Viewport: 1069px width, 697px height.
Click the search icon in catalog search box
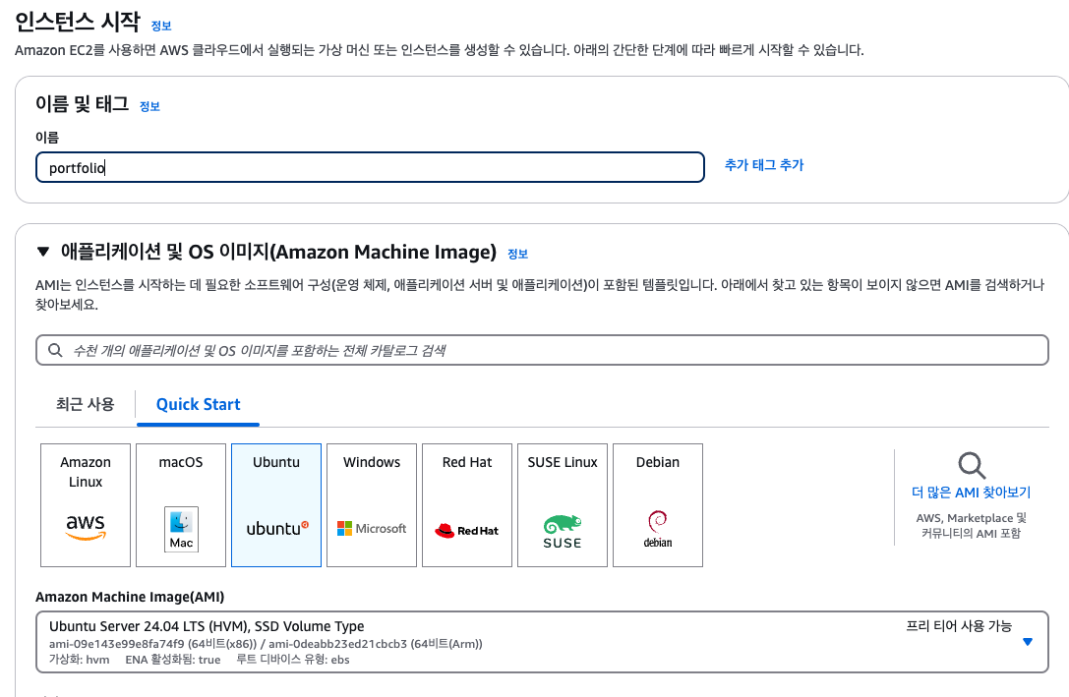(55, 350)
